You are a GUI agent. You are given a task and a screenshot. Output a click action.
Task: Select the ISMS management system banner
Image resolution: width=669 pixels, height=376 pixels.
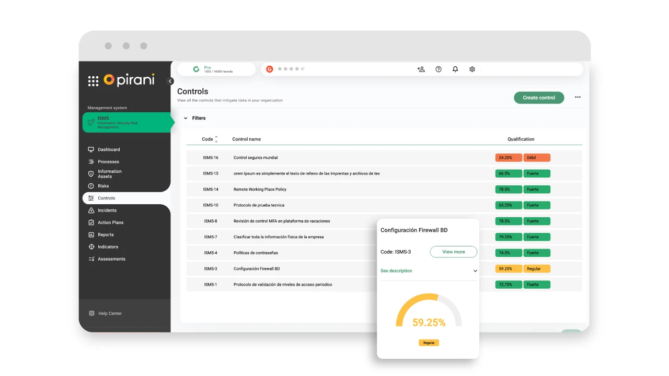click(x=126, y=122)
